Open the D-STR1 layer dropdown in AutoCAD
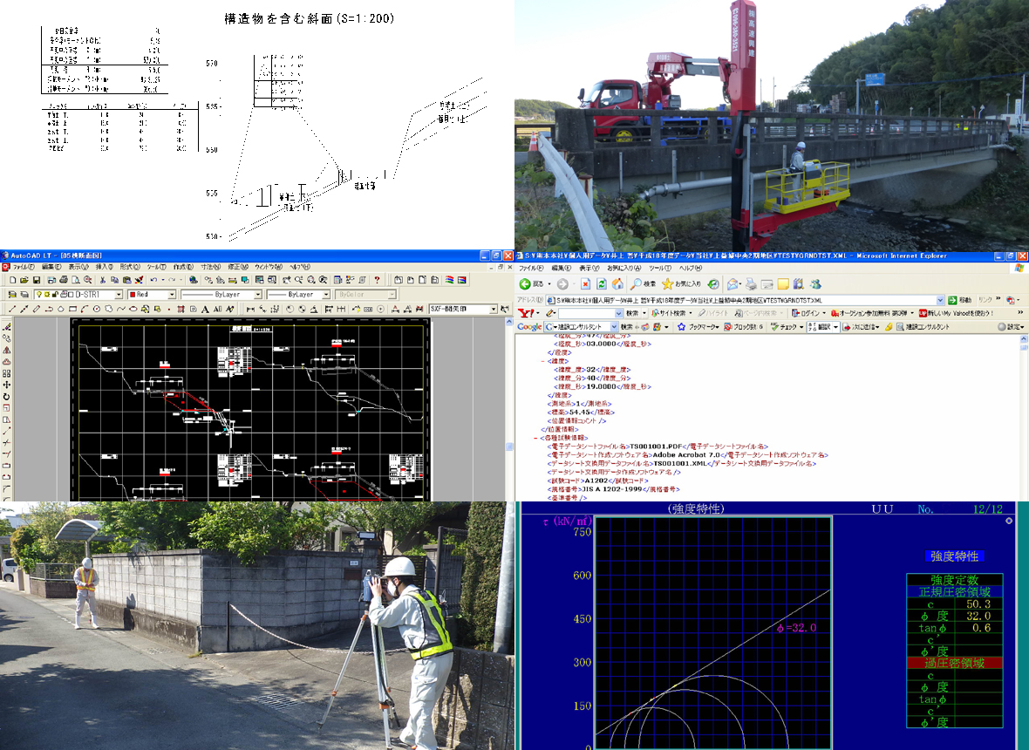Viewport: 1029px width, 750px height. click(x=118, y=295)
